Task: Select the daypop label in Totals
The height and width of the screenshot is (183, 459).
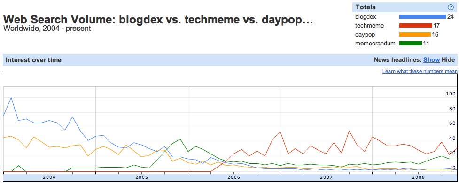Action: pos(365,35)
